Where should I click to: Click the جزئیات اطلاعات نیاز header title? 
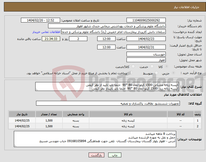pyautogui.click(x=186, y=7)
